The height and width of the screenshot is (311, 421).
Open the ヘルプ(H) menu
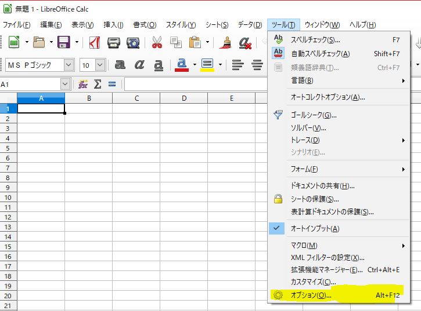363,25
